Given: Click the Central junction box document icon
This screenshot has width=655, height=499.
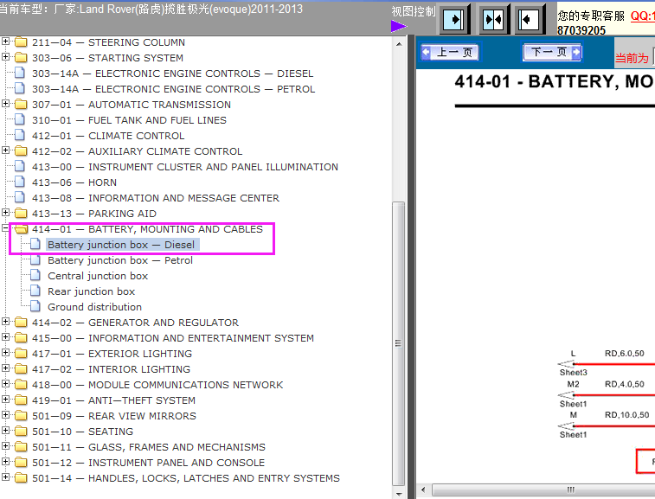Looking at the screenshot, I should coord(35,275).
